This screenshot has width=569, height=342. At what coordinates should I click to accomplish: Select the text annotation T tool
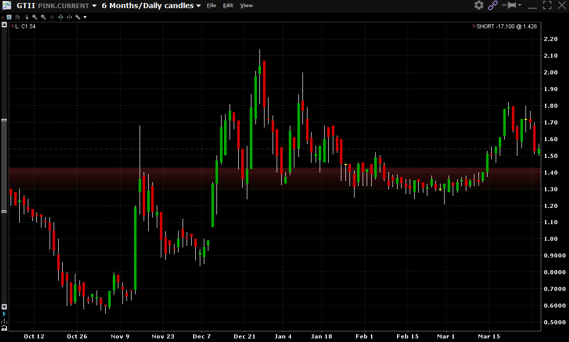9,17
